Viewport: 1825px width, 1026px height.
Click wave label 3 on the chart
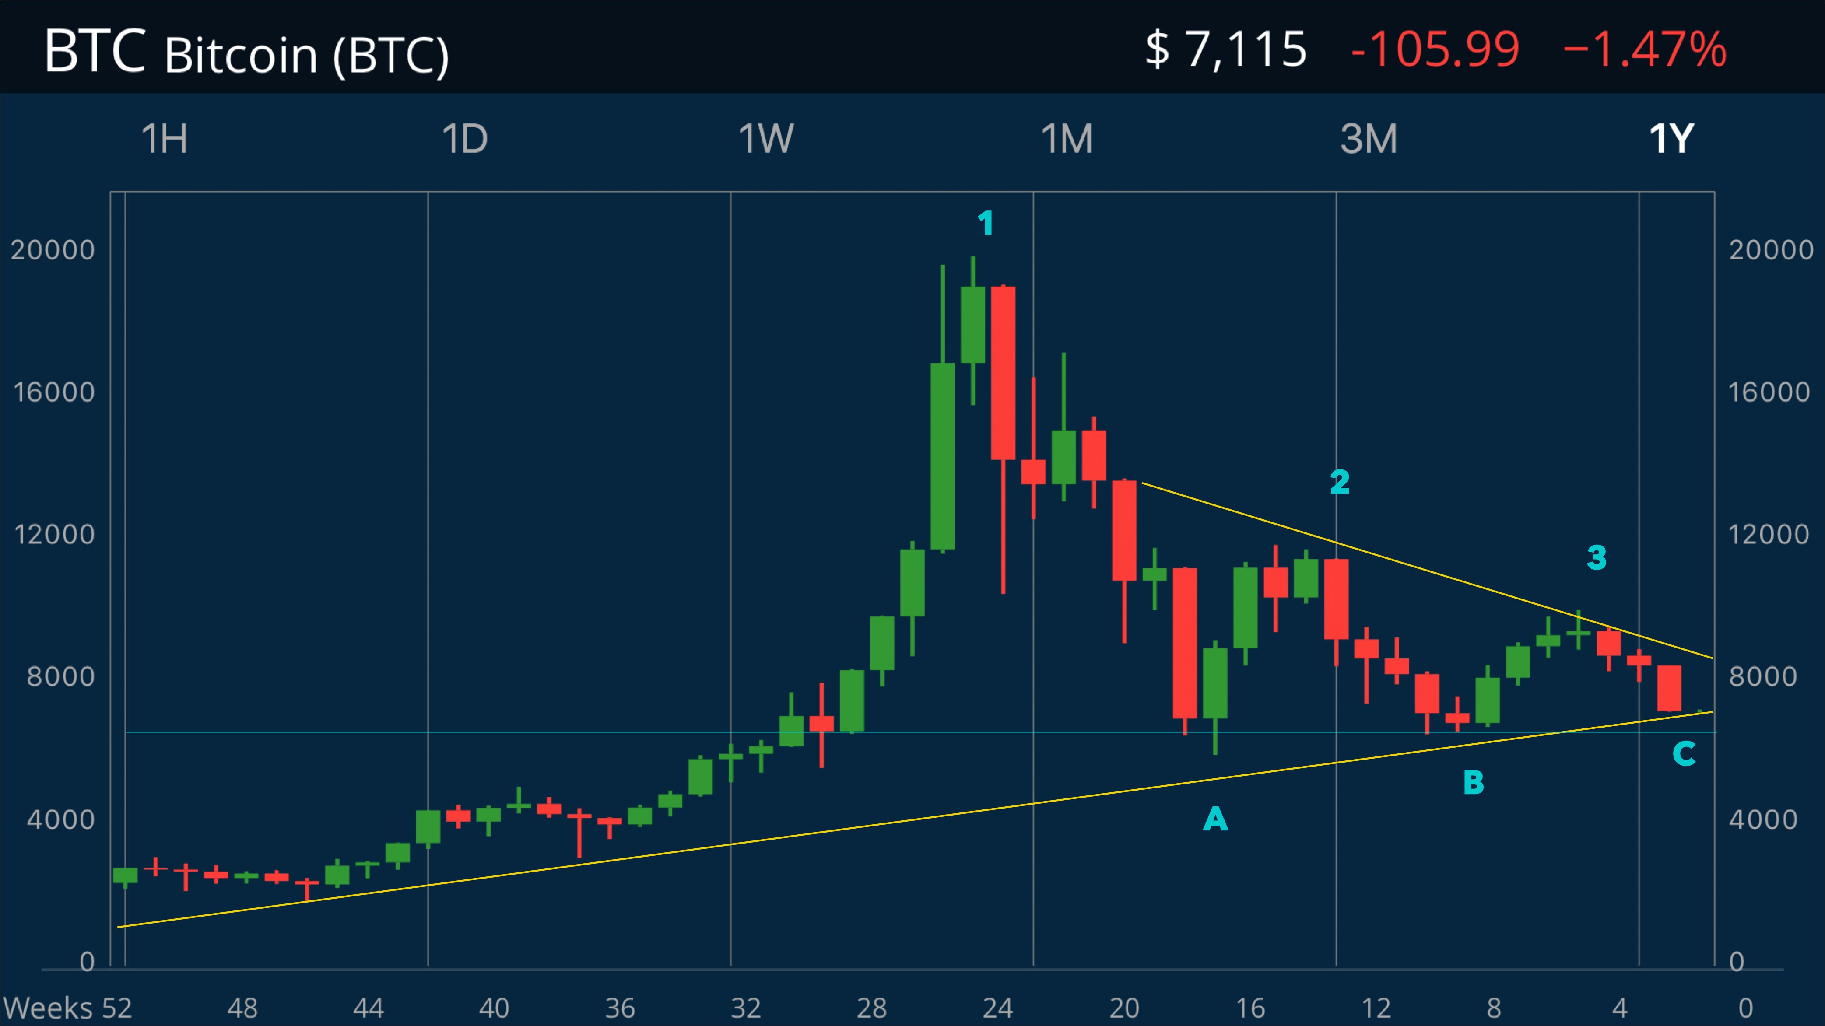click(1596, 557)
